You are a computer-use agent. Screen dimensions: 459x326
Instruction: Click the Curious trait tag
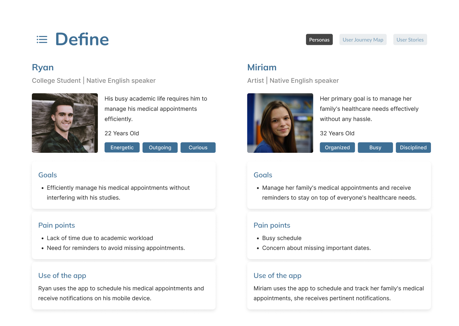click(198, 147)
